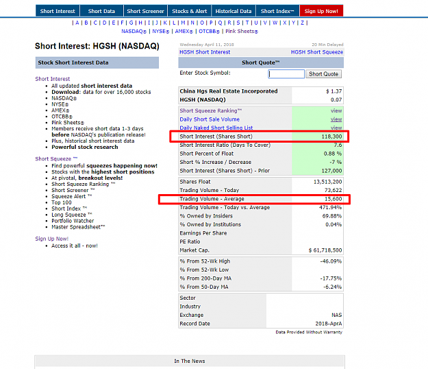Select AMEX in sidebar list
Image resolution: width=428 pixels, height=369 pixels.
click(x=60, y=110)
